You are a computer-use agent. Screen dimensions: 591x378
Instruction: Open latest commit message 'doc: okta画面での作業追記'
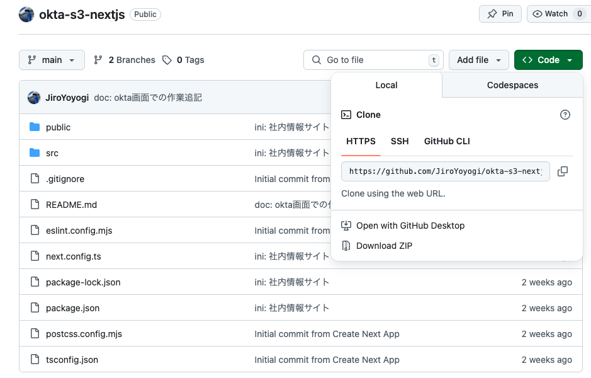click(x=148, y=98)
